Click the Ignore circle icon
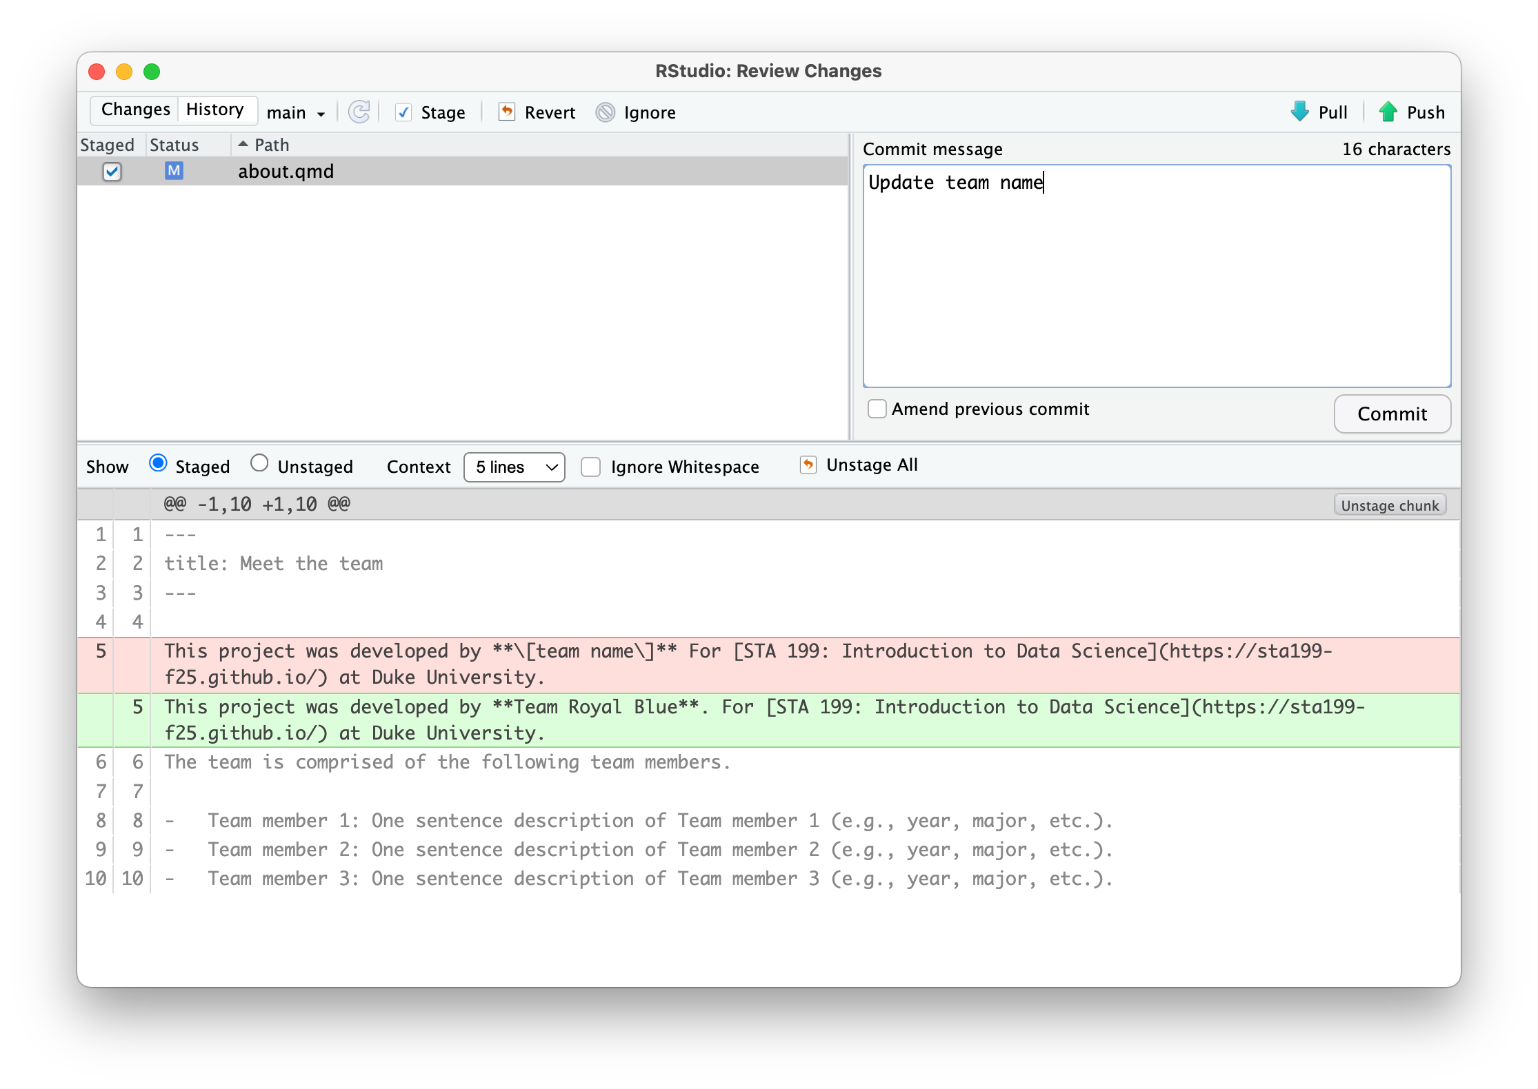This screenshot has height=1089, width=1538. click(x=606, y=112)
